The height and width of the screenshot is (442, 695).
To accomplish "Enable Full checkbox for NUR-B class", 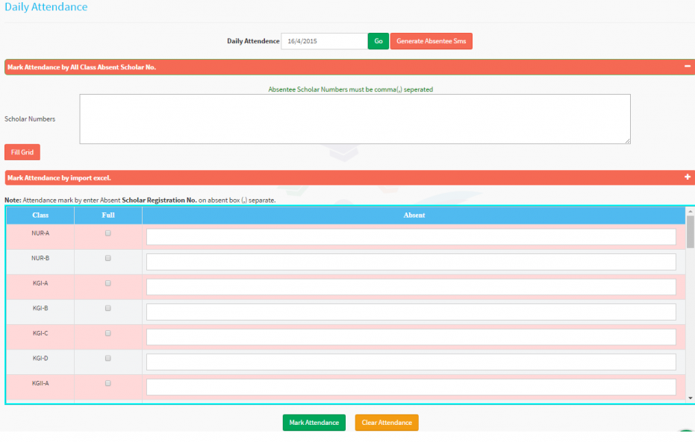I will pos(108,258).
